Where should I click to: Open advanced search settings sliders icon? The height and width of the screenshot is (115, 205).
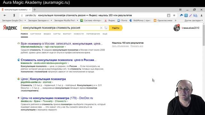106,28
